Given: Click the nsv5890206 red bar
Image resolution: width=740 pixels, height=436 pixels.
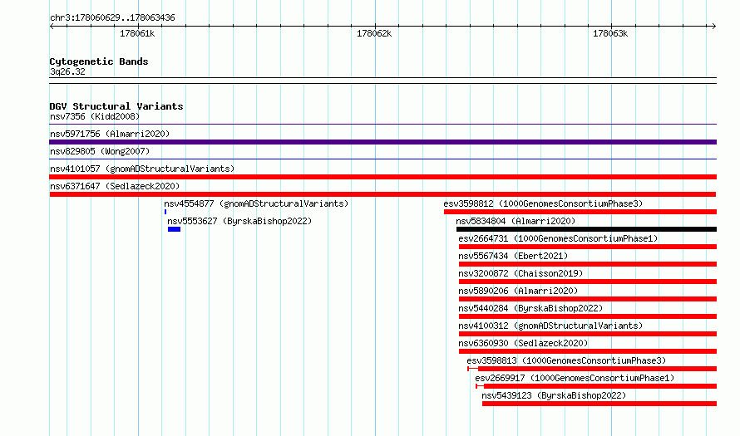Looking at the screenshot, I should tap(588, 299).
